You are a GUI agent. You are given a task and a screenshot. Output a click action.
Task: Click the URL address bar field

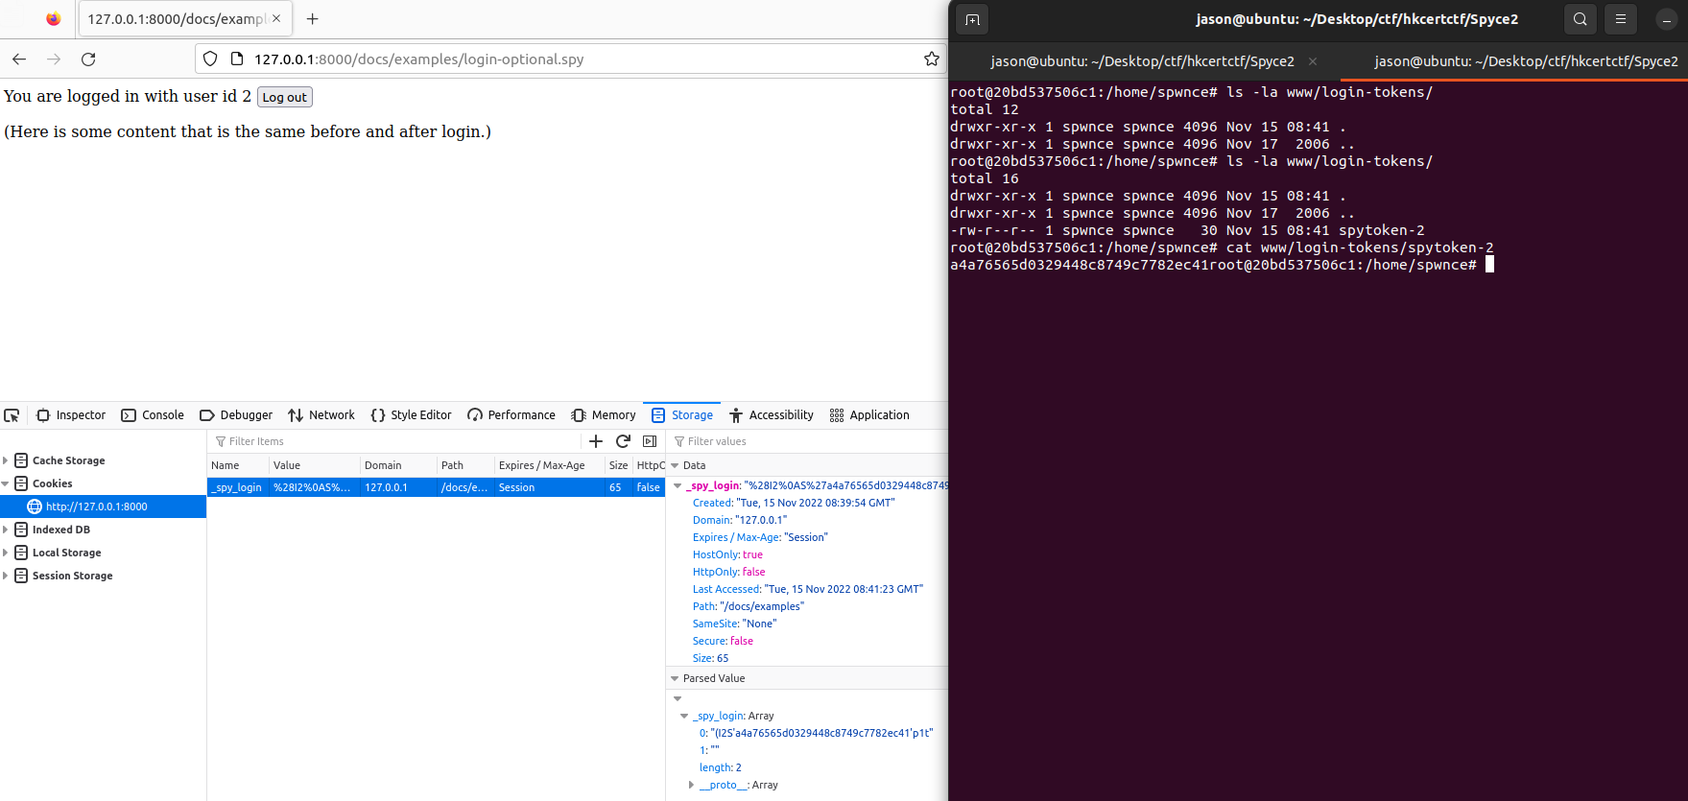pos(571,59)
